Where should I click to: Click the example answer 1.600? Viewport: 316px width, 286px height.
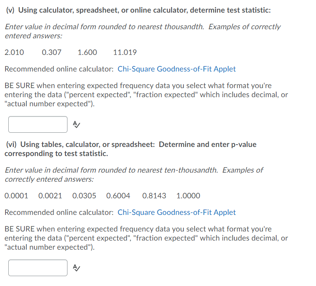tap(87, 53)
